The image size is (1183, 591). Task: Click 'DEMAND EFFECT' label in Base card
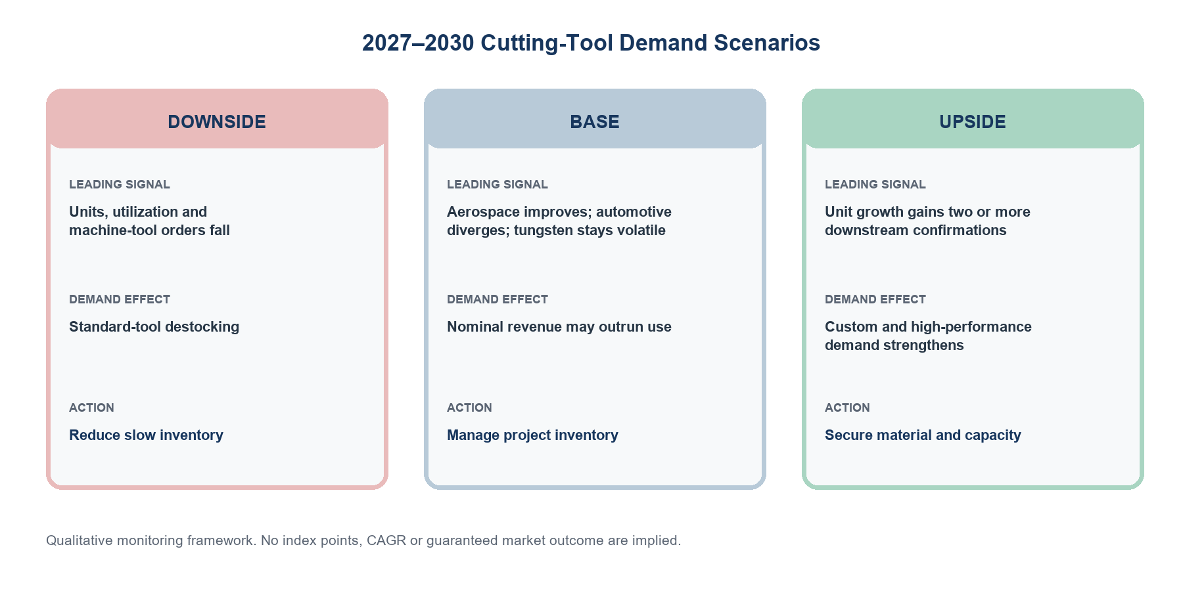[x=498, y=299]
